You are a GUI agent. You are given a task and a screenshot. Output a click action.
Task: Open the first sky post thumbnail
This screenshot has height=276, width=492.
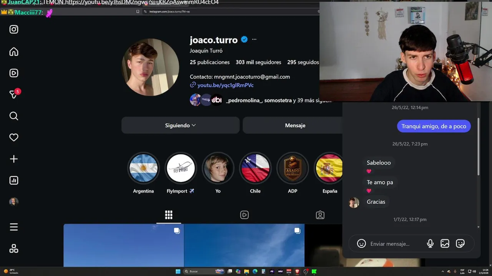pos(124,245)
